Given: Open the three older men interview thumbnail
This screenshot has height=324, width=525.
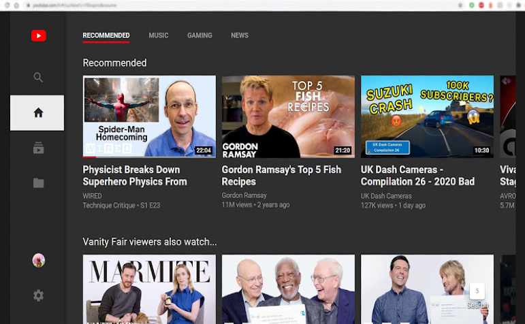Looking at the screenshot, I should 288,289.
